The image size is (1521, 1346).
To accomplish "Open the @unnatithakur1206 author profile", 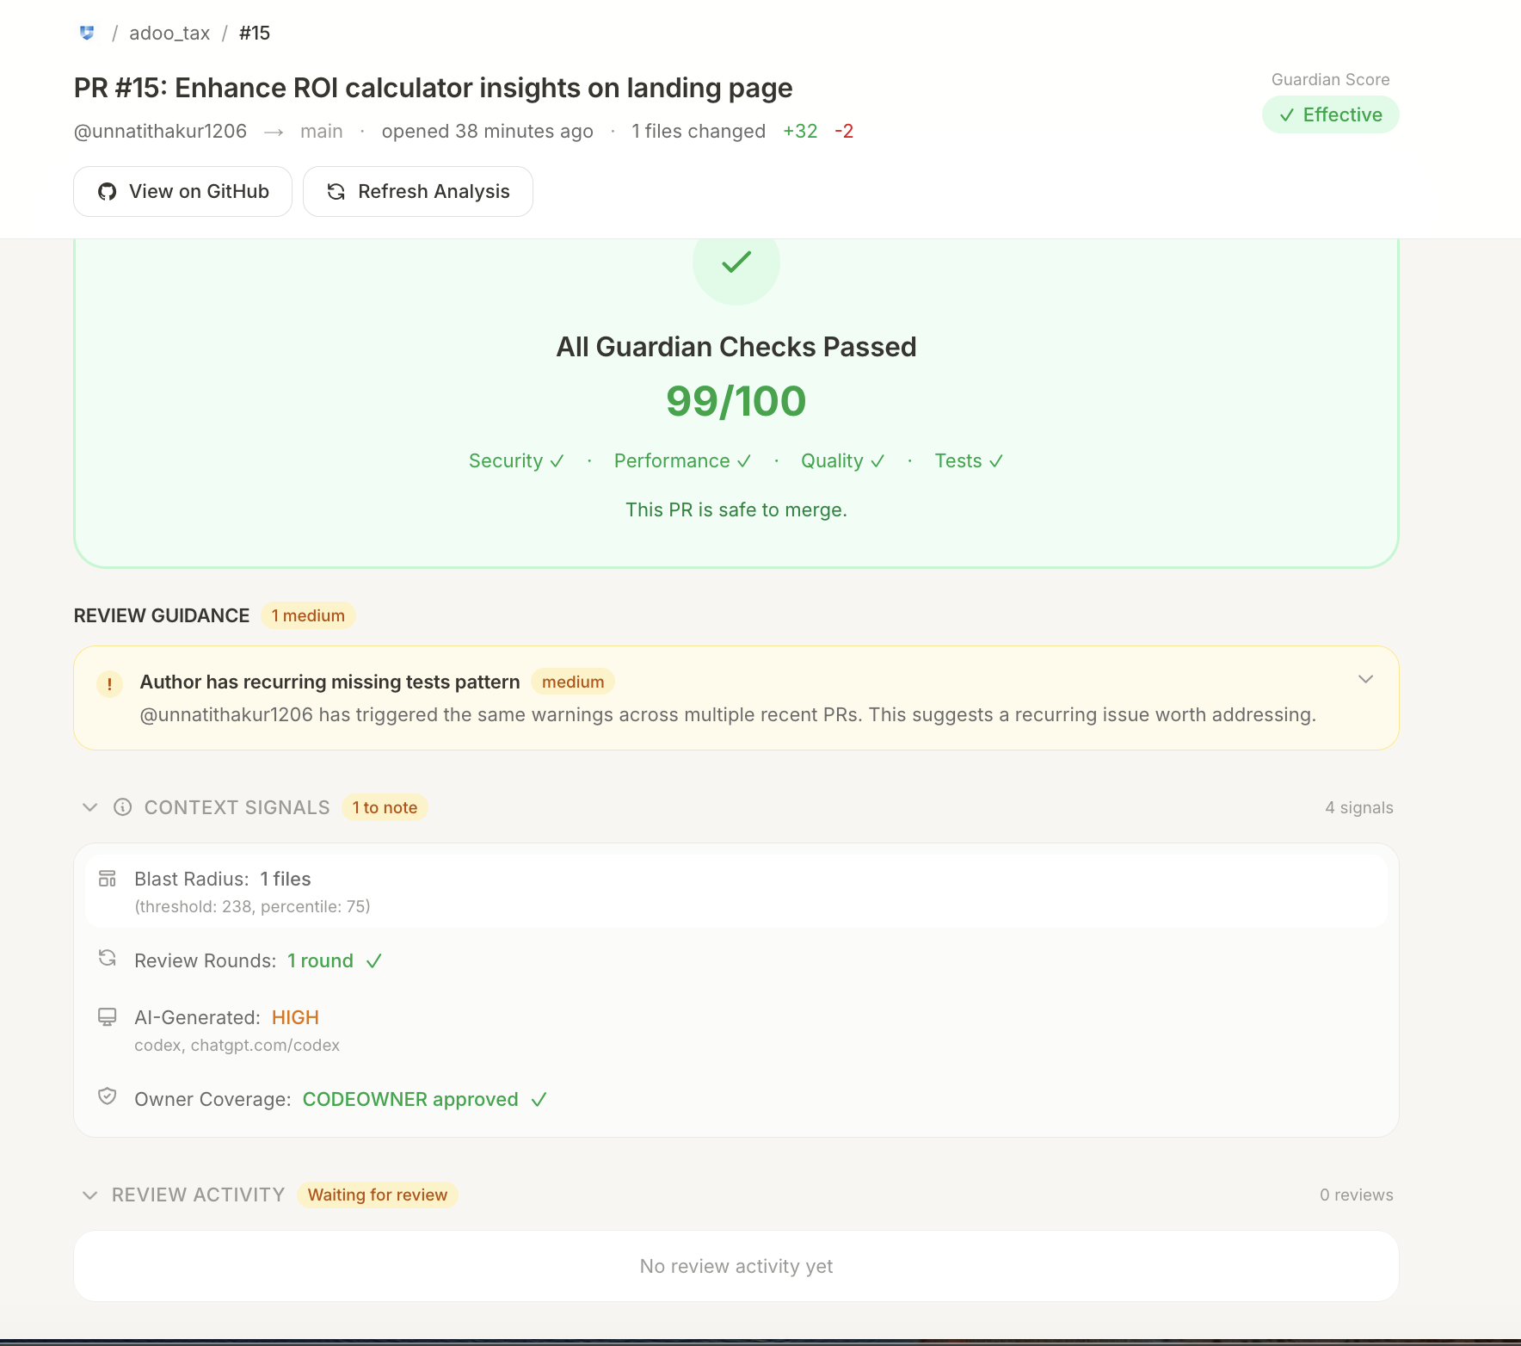I will tap(159, 131).
